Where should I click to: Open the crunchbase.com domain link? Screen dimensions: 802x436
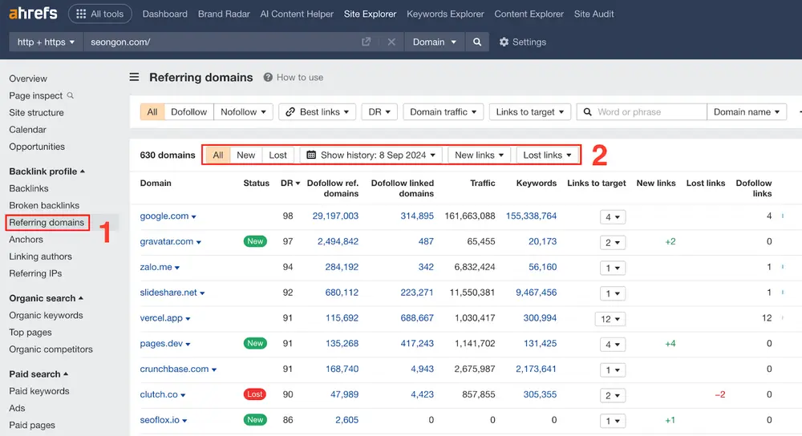coord(174,369)
